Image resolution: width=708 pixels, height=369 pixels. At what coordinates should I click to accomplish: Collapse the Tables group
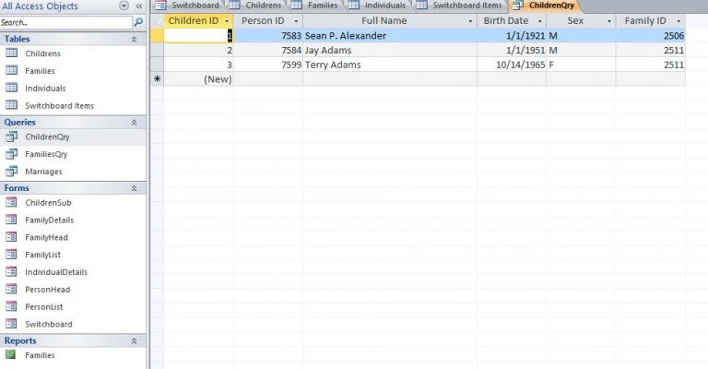[x=134, y=40]
